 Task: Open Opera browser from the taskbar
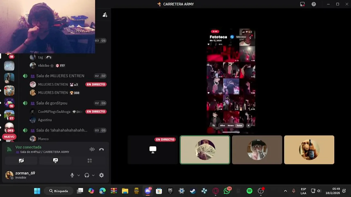tap(215, 191)
